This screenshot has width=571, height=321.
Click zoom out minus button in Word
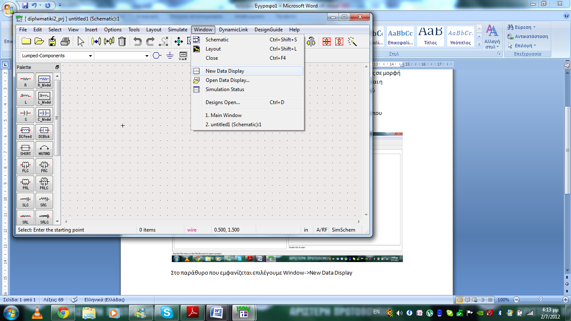pos(516,300)
